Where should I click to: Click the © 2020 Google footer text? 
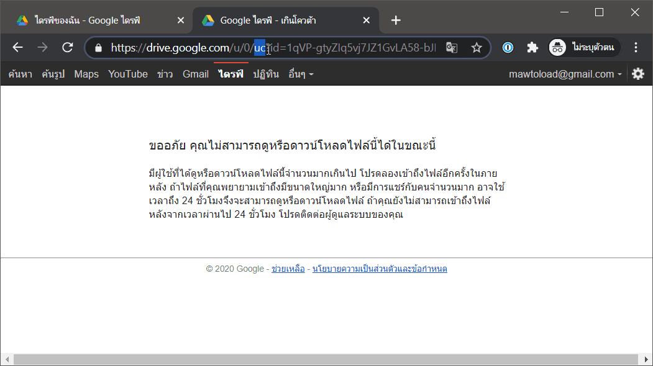point(235,269)
